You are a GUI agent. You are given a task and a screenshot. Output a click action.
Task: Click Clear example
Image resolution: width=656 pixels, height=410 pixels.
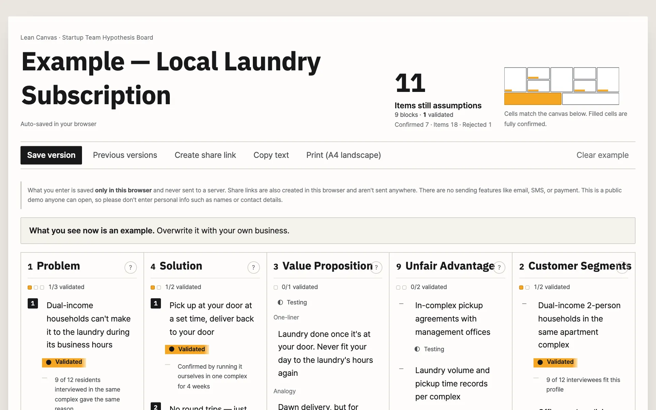click(602, 155)
